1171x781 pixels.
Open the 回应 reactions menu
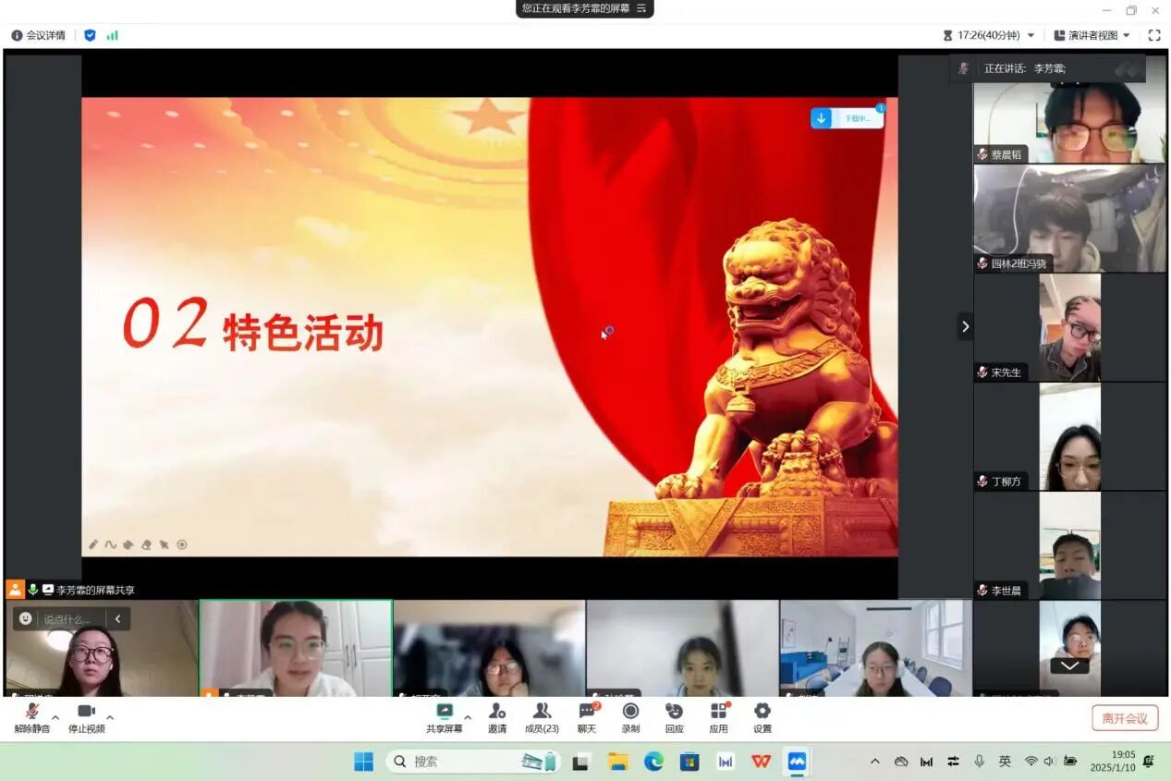[675, 716]
